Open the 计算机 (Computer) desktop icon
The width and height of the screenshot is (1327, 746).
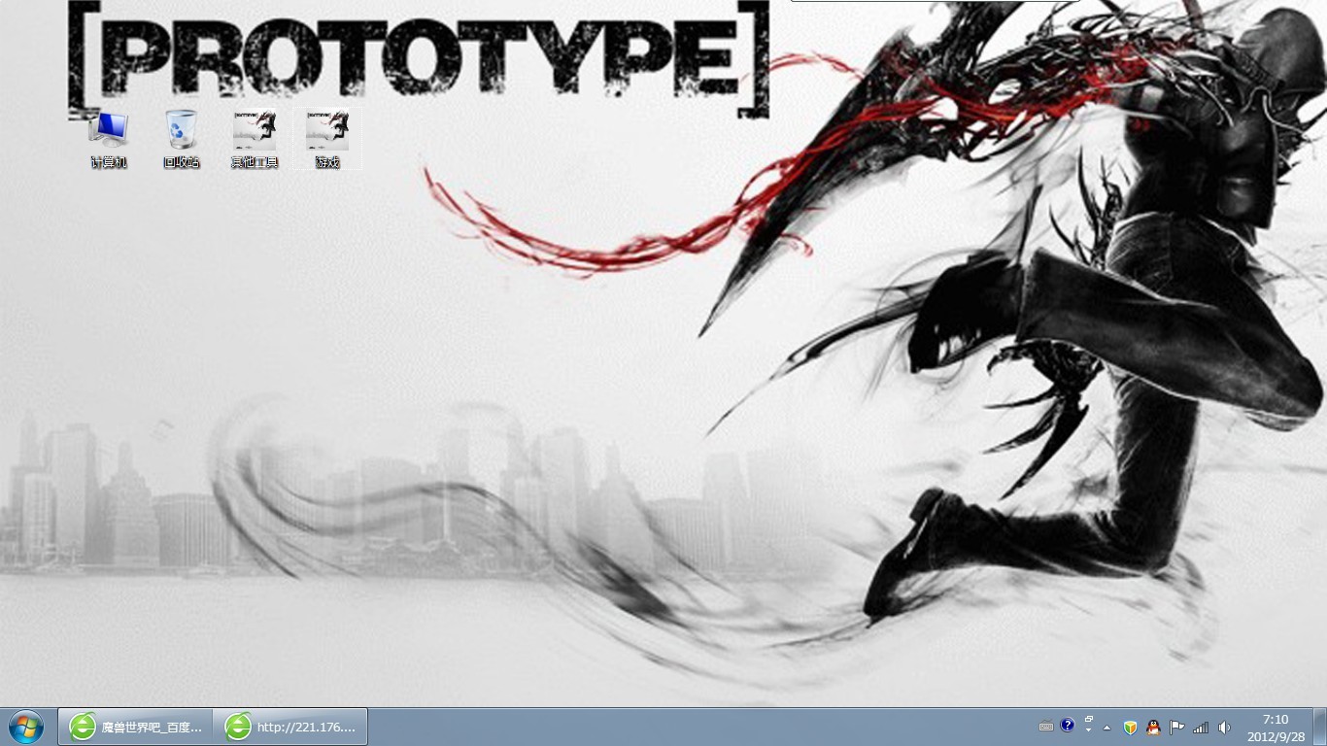109,139
